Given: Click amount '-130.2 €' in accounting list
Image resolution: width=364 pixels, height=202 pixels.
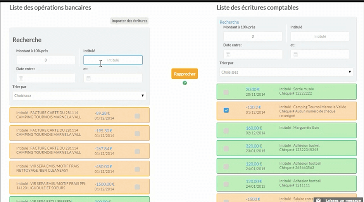Looking at the screenshot, I should tap(253, 107).
